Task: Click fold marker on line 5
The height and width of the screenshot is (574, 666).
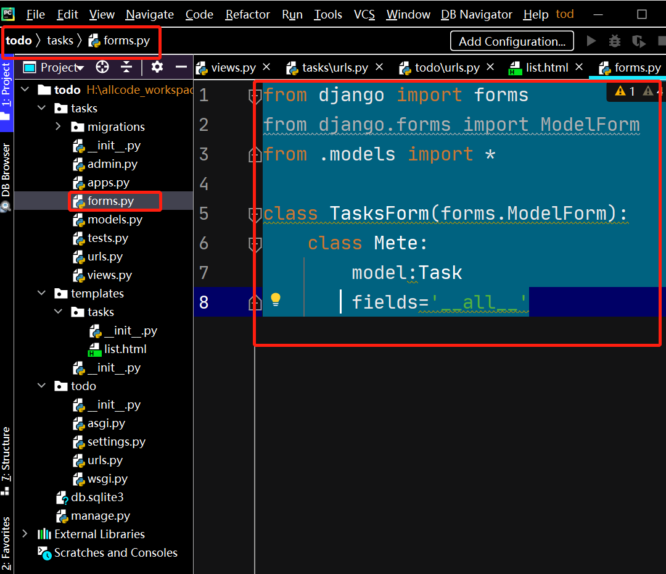Action: pos(255,214)
